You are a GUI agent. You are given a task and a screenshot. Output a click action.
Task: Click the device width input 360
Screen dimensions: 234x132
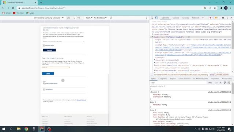70,18
